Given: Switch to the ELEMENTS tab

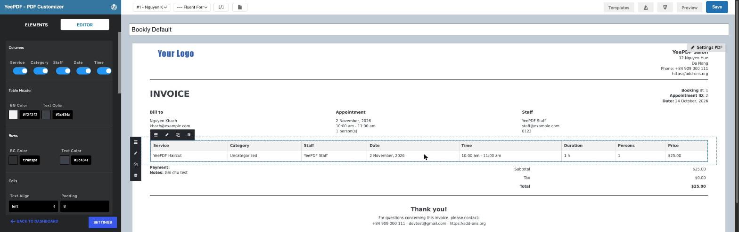Looking at the screenshot, I should (36, 24).
